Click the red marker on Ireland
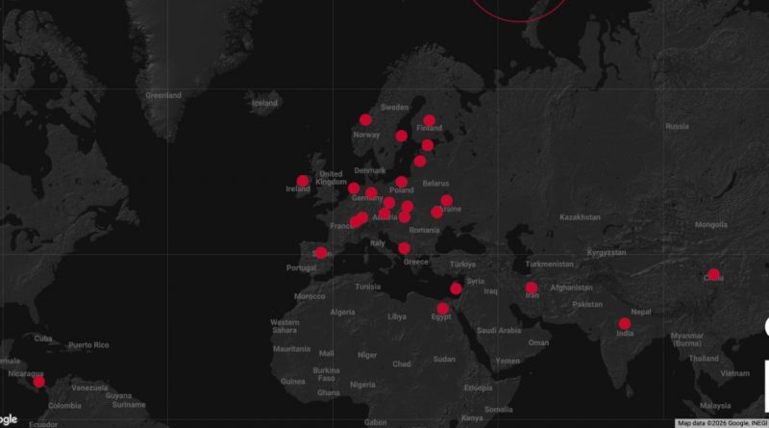Image resolution: width=769 pixels, height=428 pixels. click(303, 181)
